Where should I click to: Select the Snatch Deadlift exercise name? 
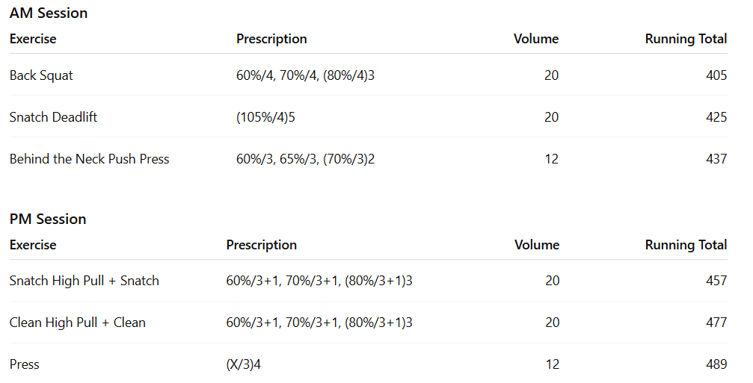pos(53,117)
